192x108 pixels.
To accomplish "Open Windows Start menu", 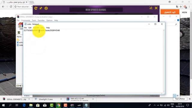I will click(x=3, y=105).
